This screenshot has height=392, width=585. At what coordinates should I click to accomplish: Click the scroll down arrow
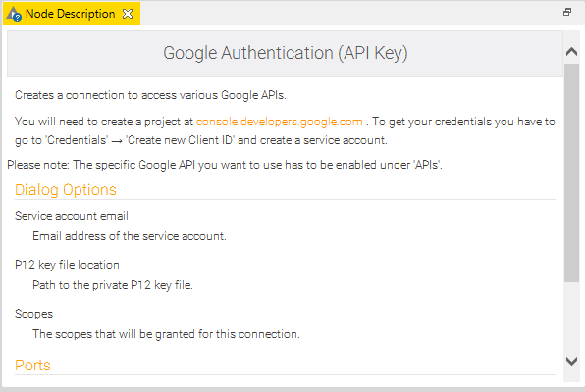571,361
